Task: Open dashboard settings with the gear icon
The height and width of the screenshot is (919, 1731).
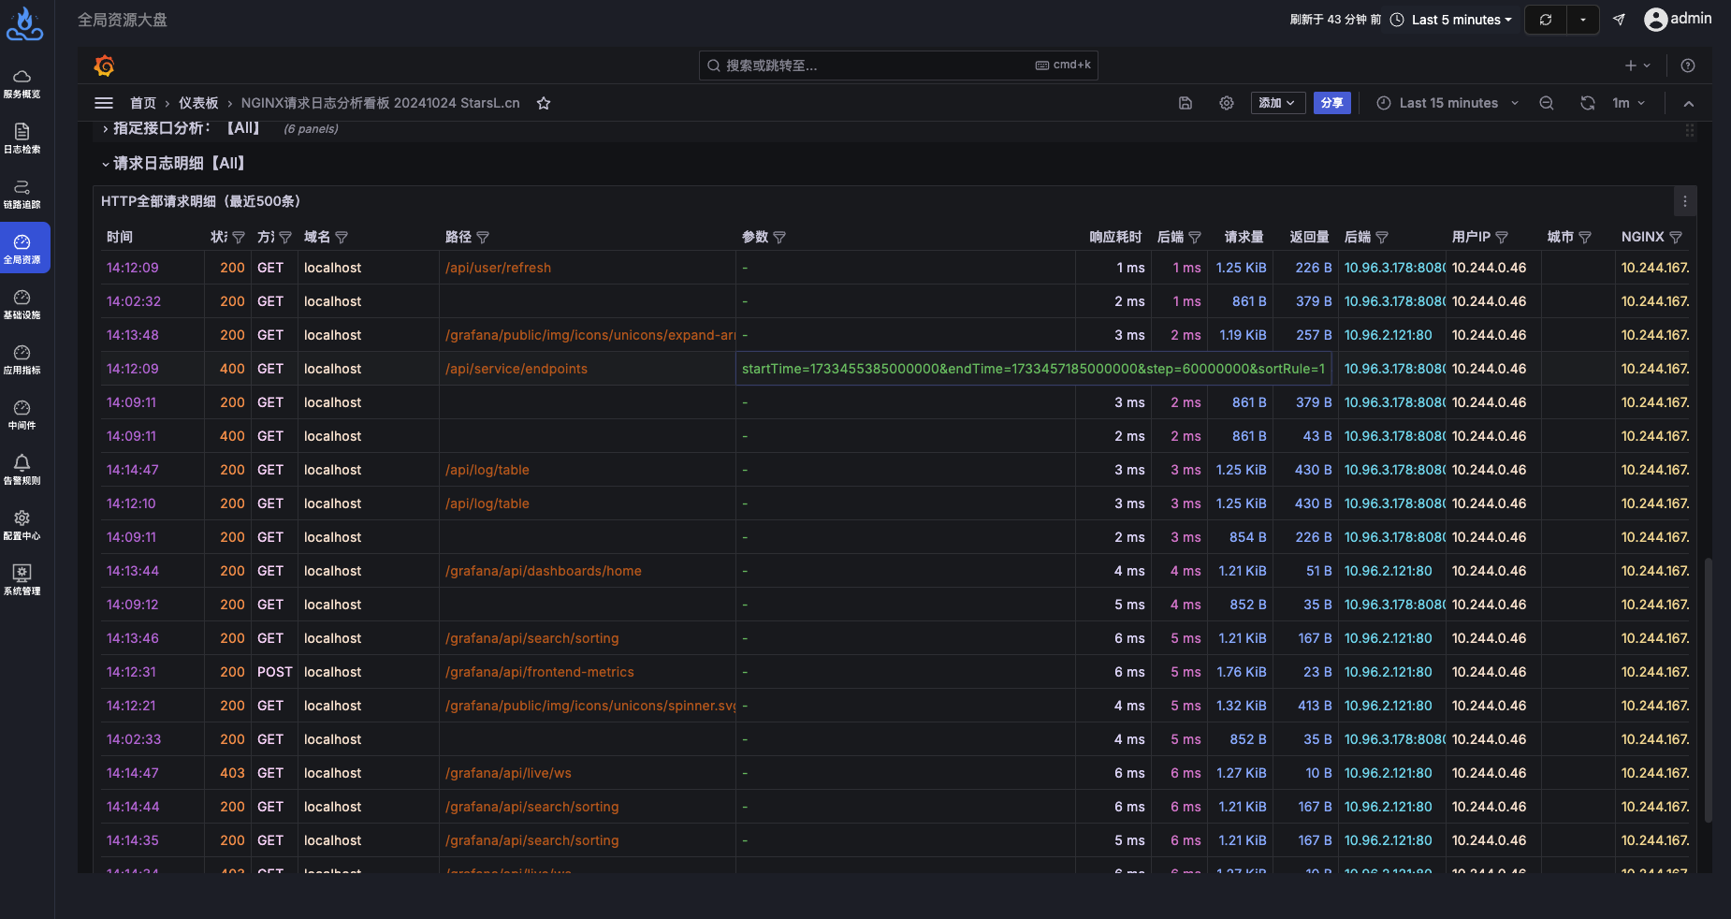Action: click(x=1226, y=103)
